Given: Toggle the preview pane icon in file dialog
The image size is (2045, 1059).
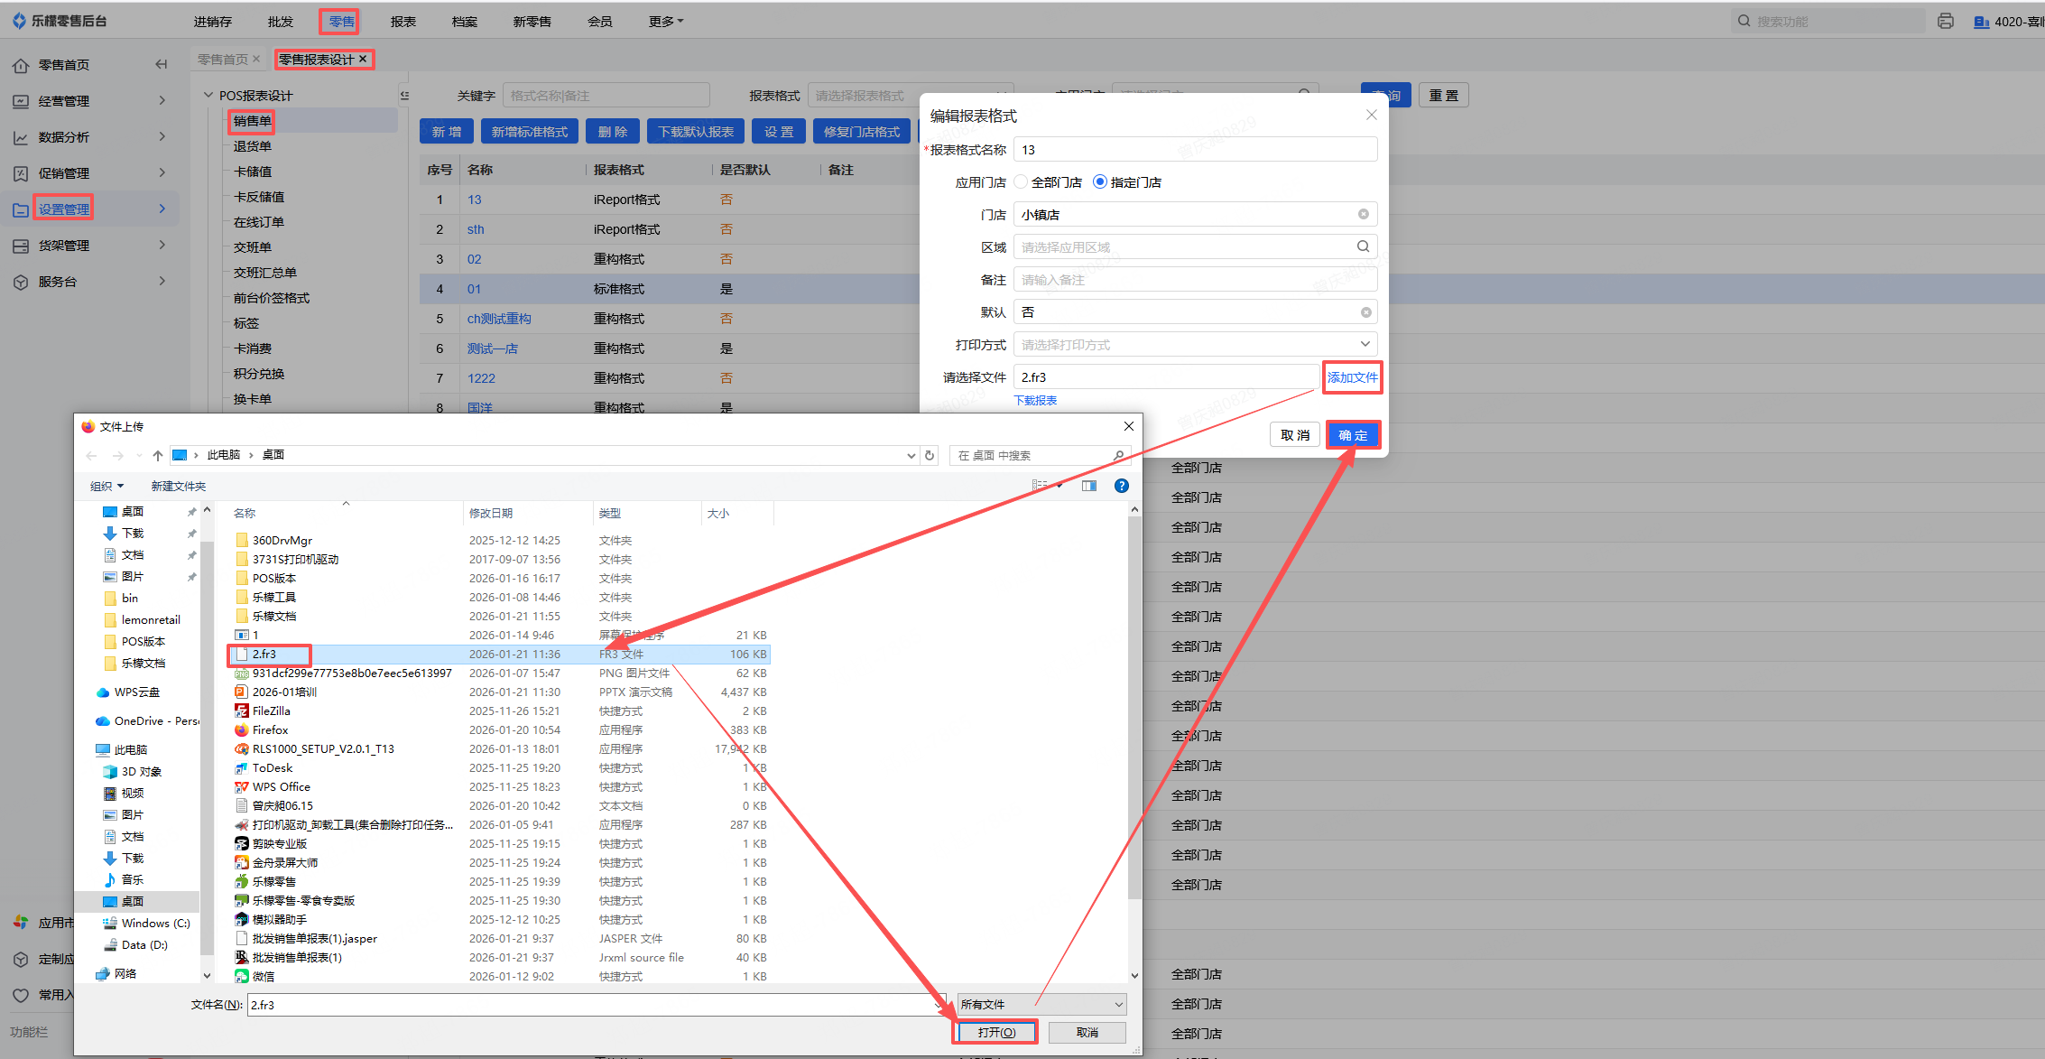Looking at the screenshot, I should [x=1089, y=486].
